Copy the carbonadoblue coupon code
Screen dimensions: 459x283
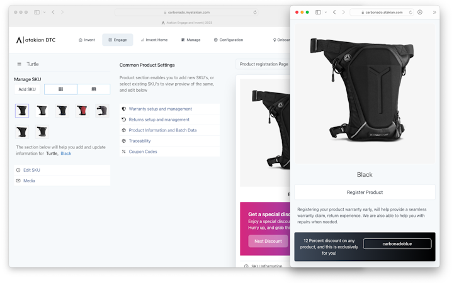(x=397, y=244)
